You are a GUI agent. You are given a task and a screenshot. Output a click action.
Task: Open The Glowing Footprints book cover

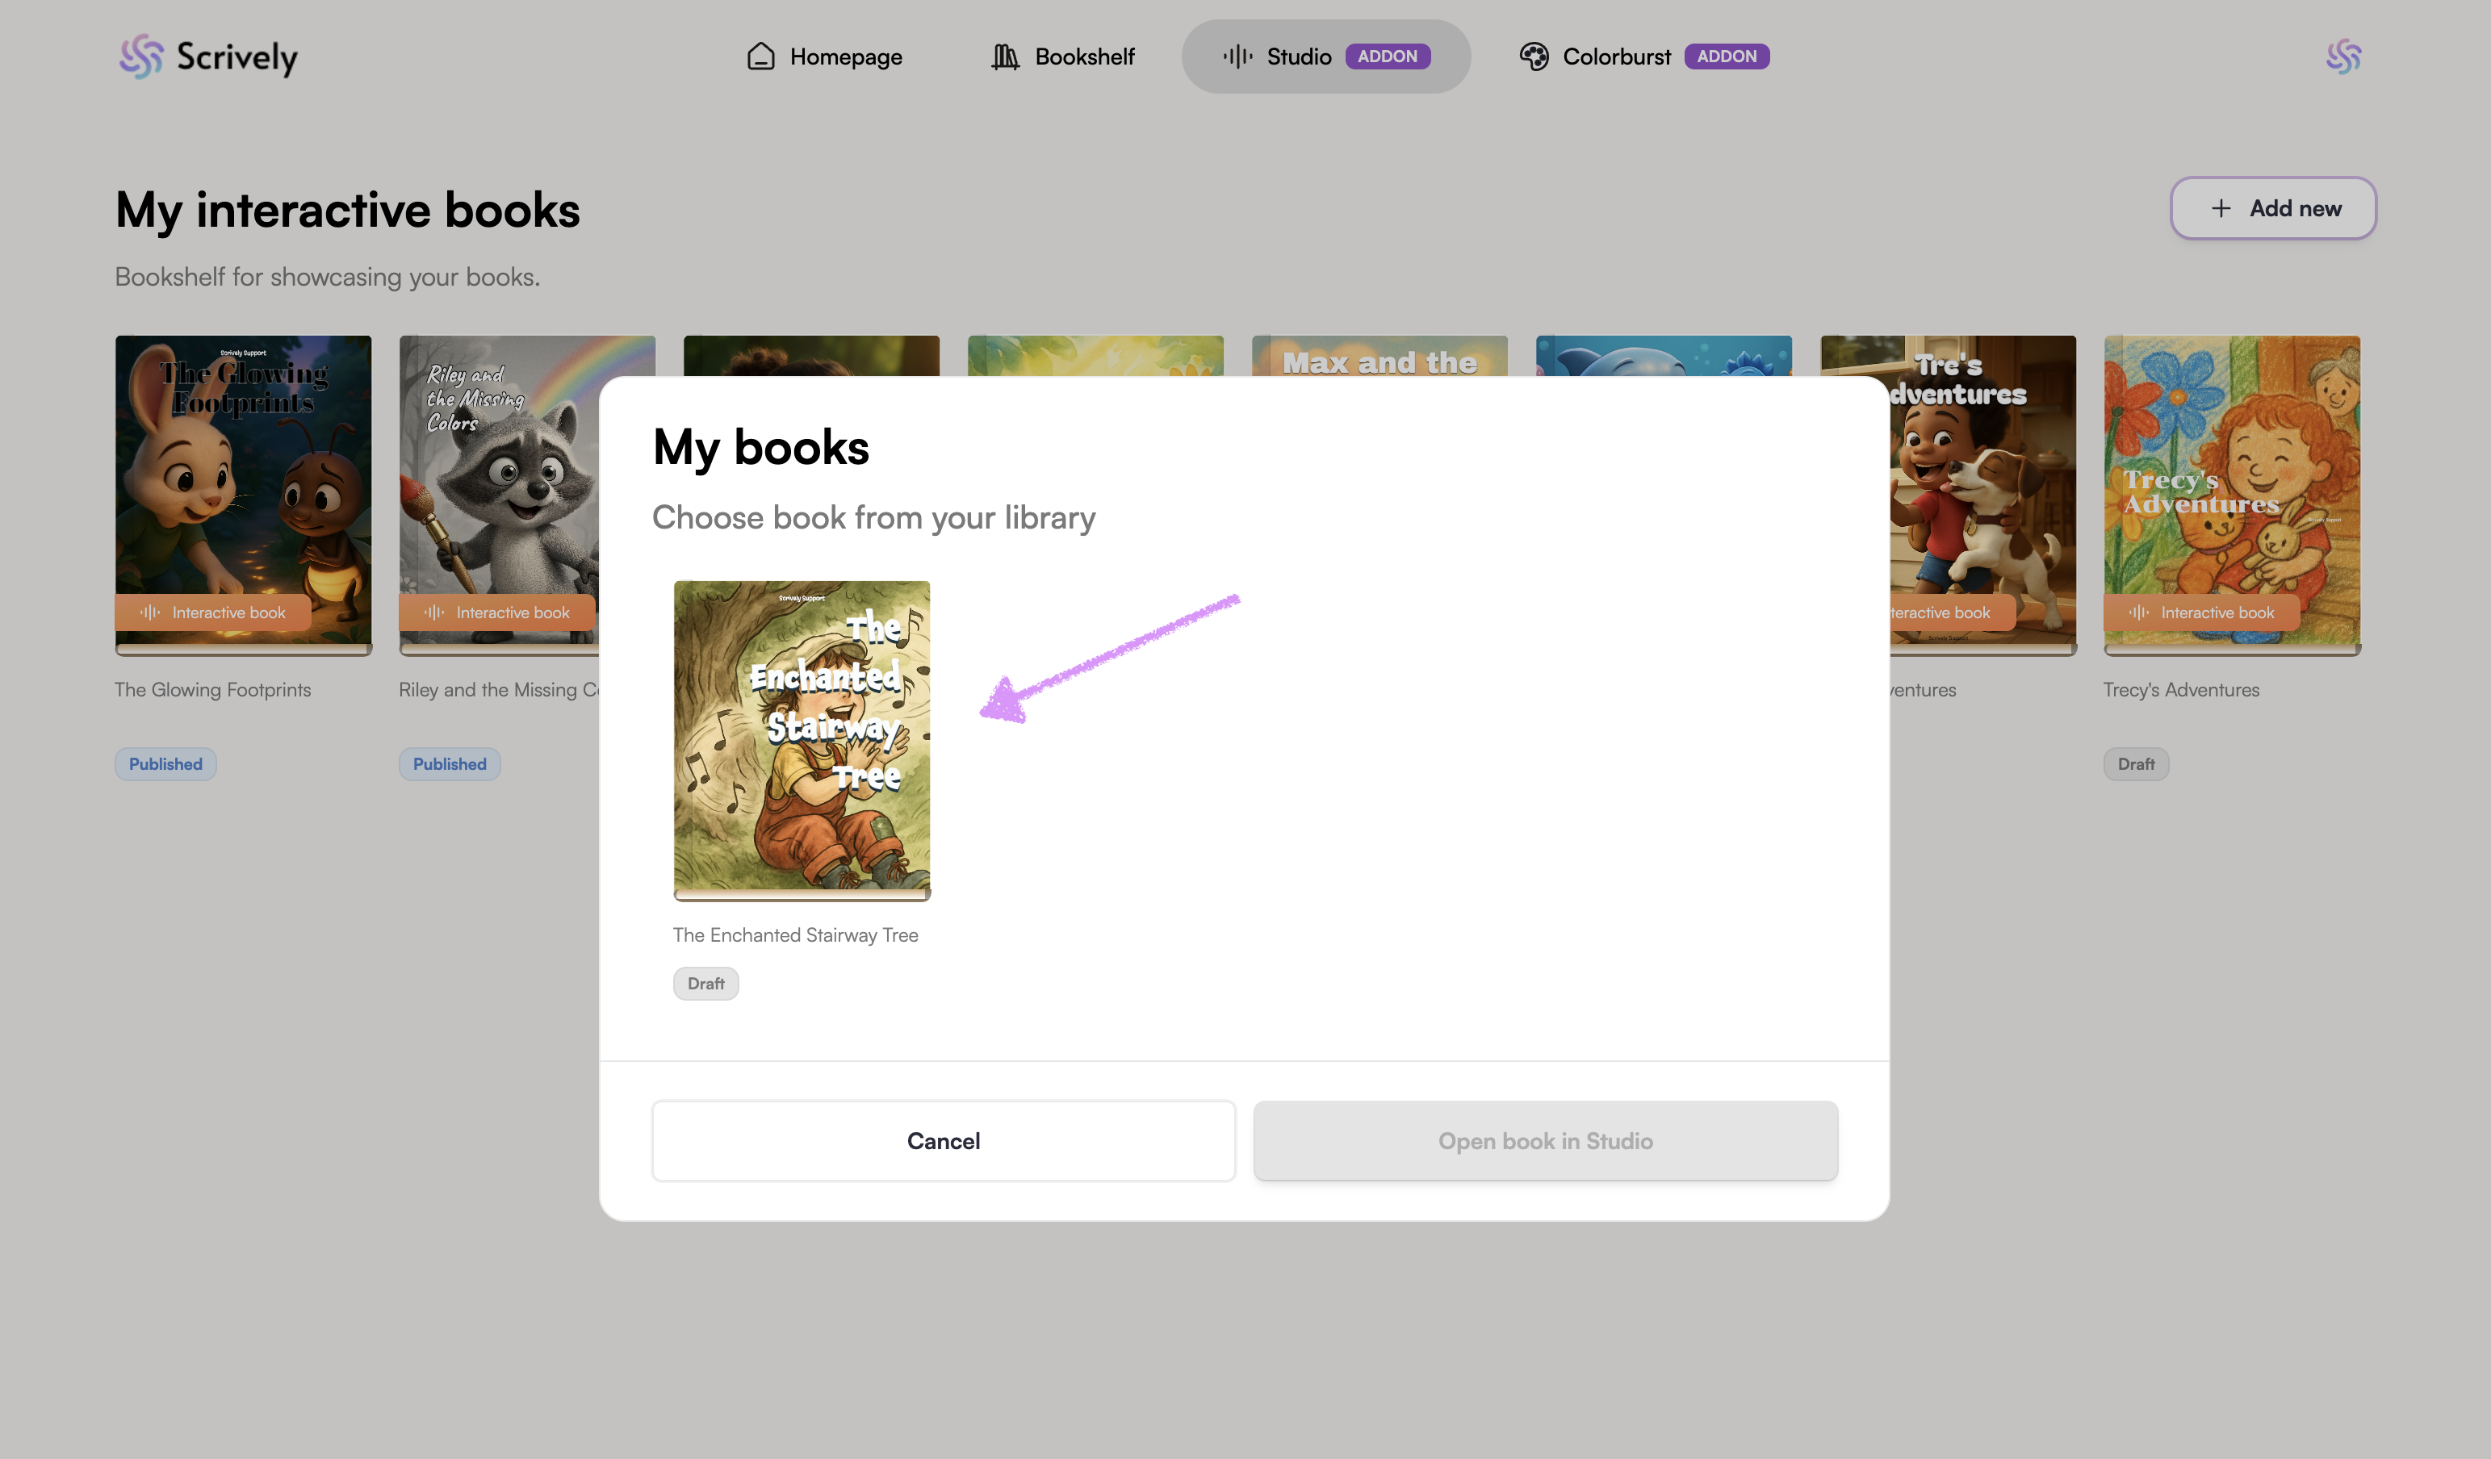[243, 474]
